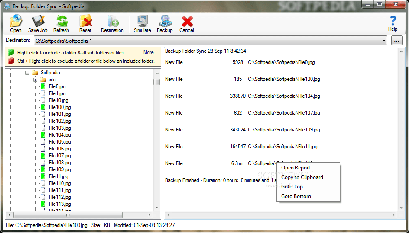Select File106.jpg in the tree
The height and width of the screenshot is (233, 409).
[x=60, y=149]
